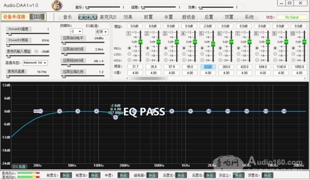Select EQ node 14 on the graph

point(284,111)
